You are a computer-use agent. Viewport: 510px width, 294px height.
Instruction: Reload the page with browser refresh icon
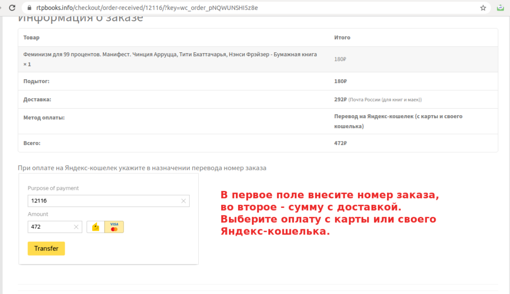click(x=12, y=8)
